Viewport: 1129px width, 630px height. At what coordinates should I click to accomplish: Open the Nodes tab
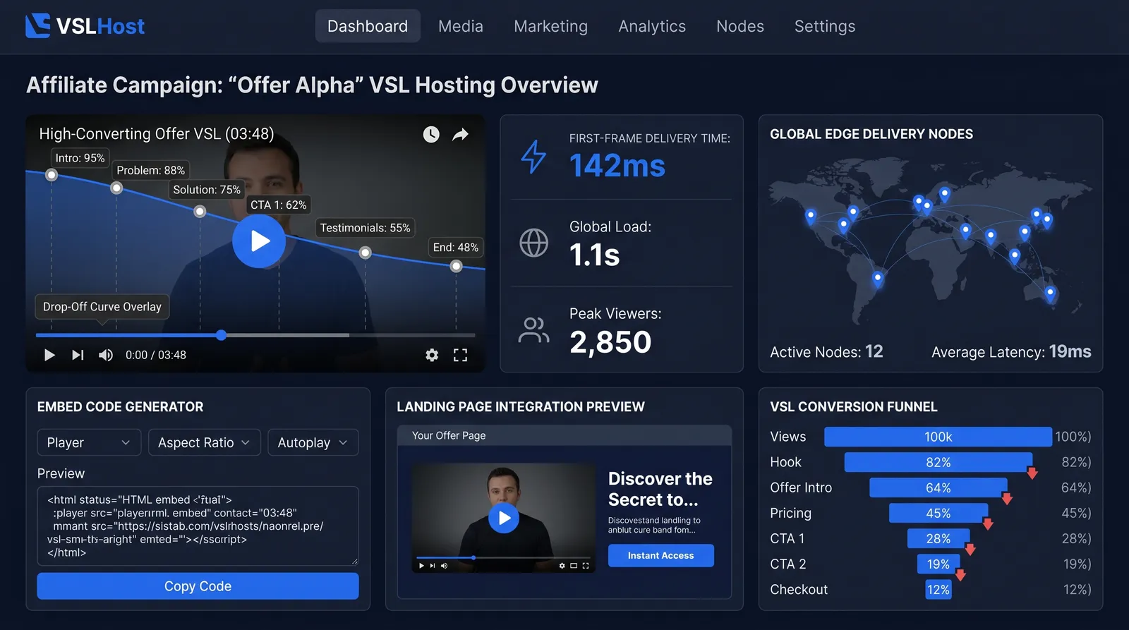740,26
